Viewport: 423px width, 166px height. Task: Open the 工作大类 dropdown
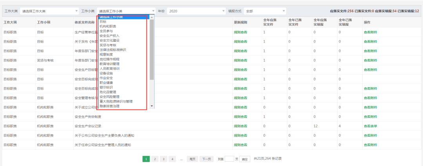(49, 11)
